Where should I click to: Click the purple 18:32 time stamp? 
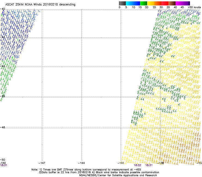pyautogui.click(x=138, y=165)
